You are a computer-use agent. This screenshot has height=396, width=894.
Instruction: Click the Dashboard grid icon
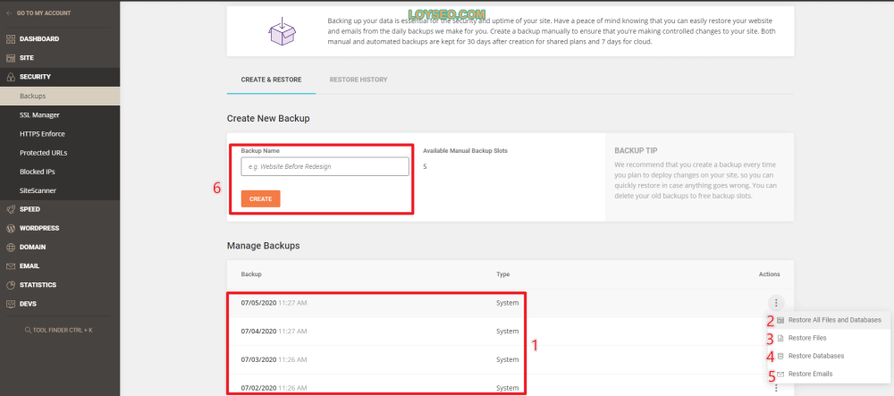tap(10, 39)
